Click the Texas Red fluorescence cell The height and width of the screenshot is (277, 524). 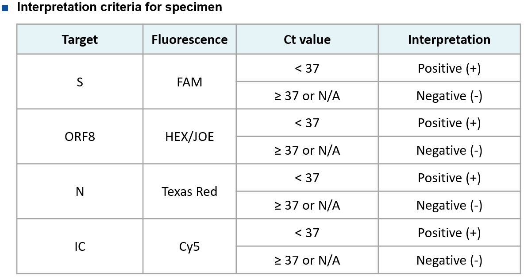click(189, 191)
